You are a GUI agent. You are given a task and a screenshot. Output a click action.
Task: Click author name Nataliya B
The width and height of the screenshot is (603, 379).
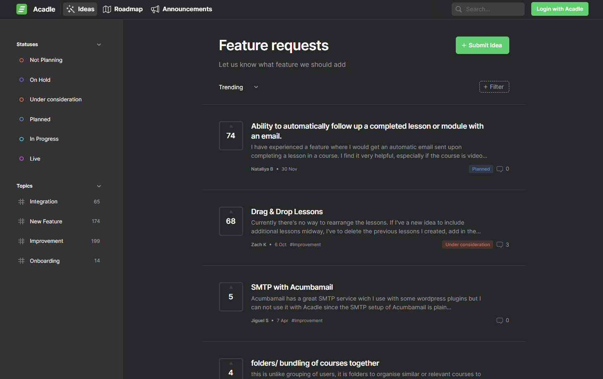click(262, 169)
